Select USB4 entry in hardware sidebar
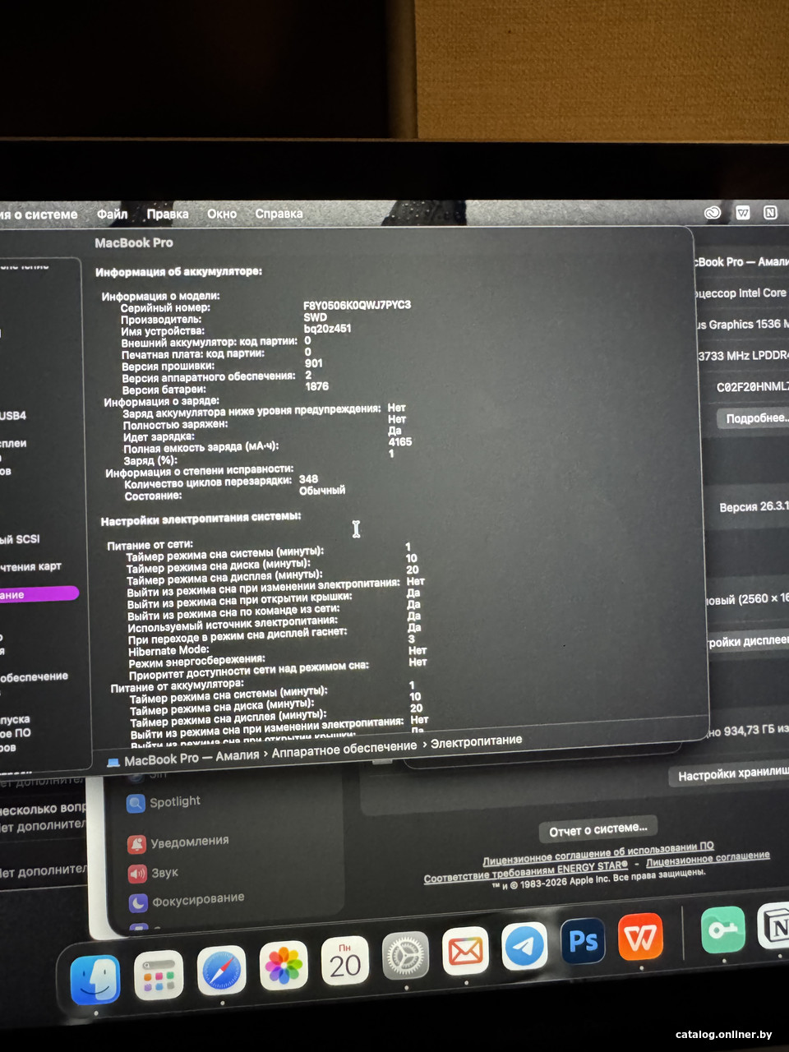Image resolution: width=789 pixels, height=1052 pixels. point(13,416)
